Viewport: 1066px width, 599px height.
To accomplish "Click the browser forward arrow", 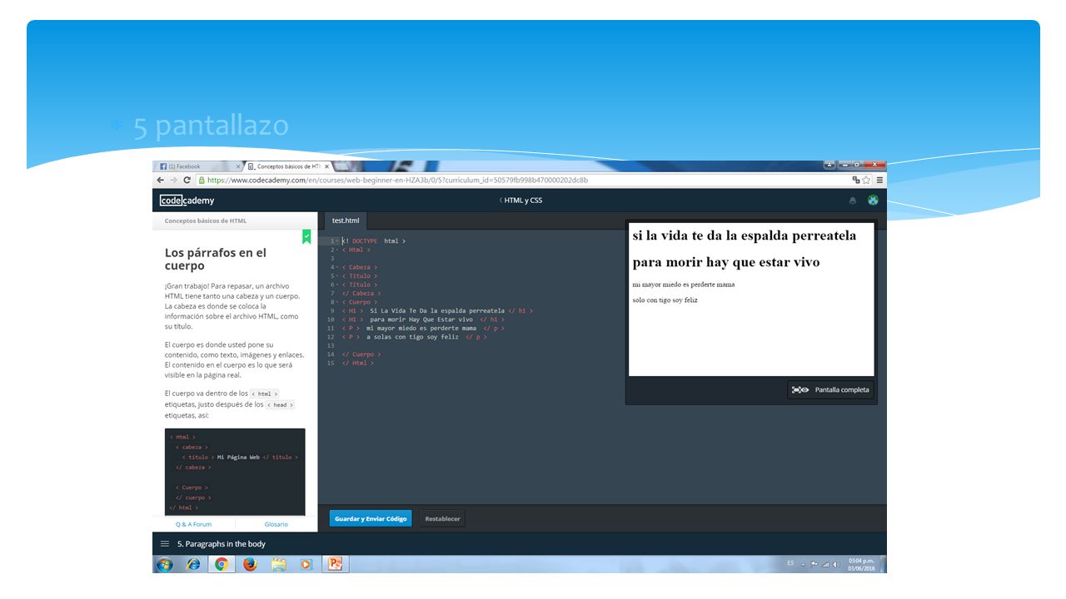I will 173,180.
